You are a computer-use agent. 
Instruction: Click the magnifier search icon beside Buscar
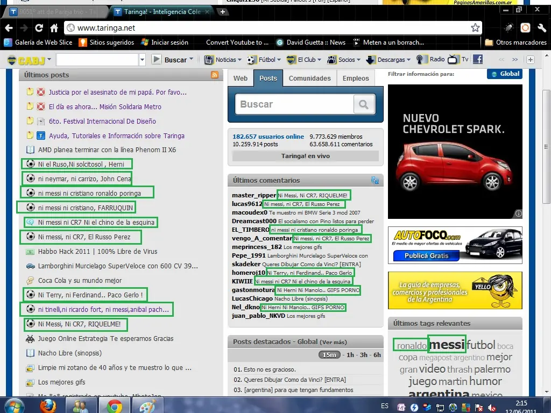coord(364,104)
